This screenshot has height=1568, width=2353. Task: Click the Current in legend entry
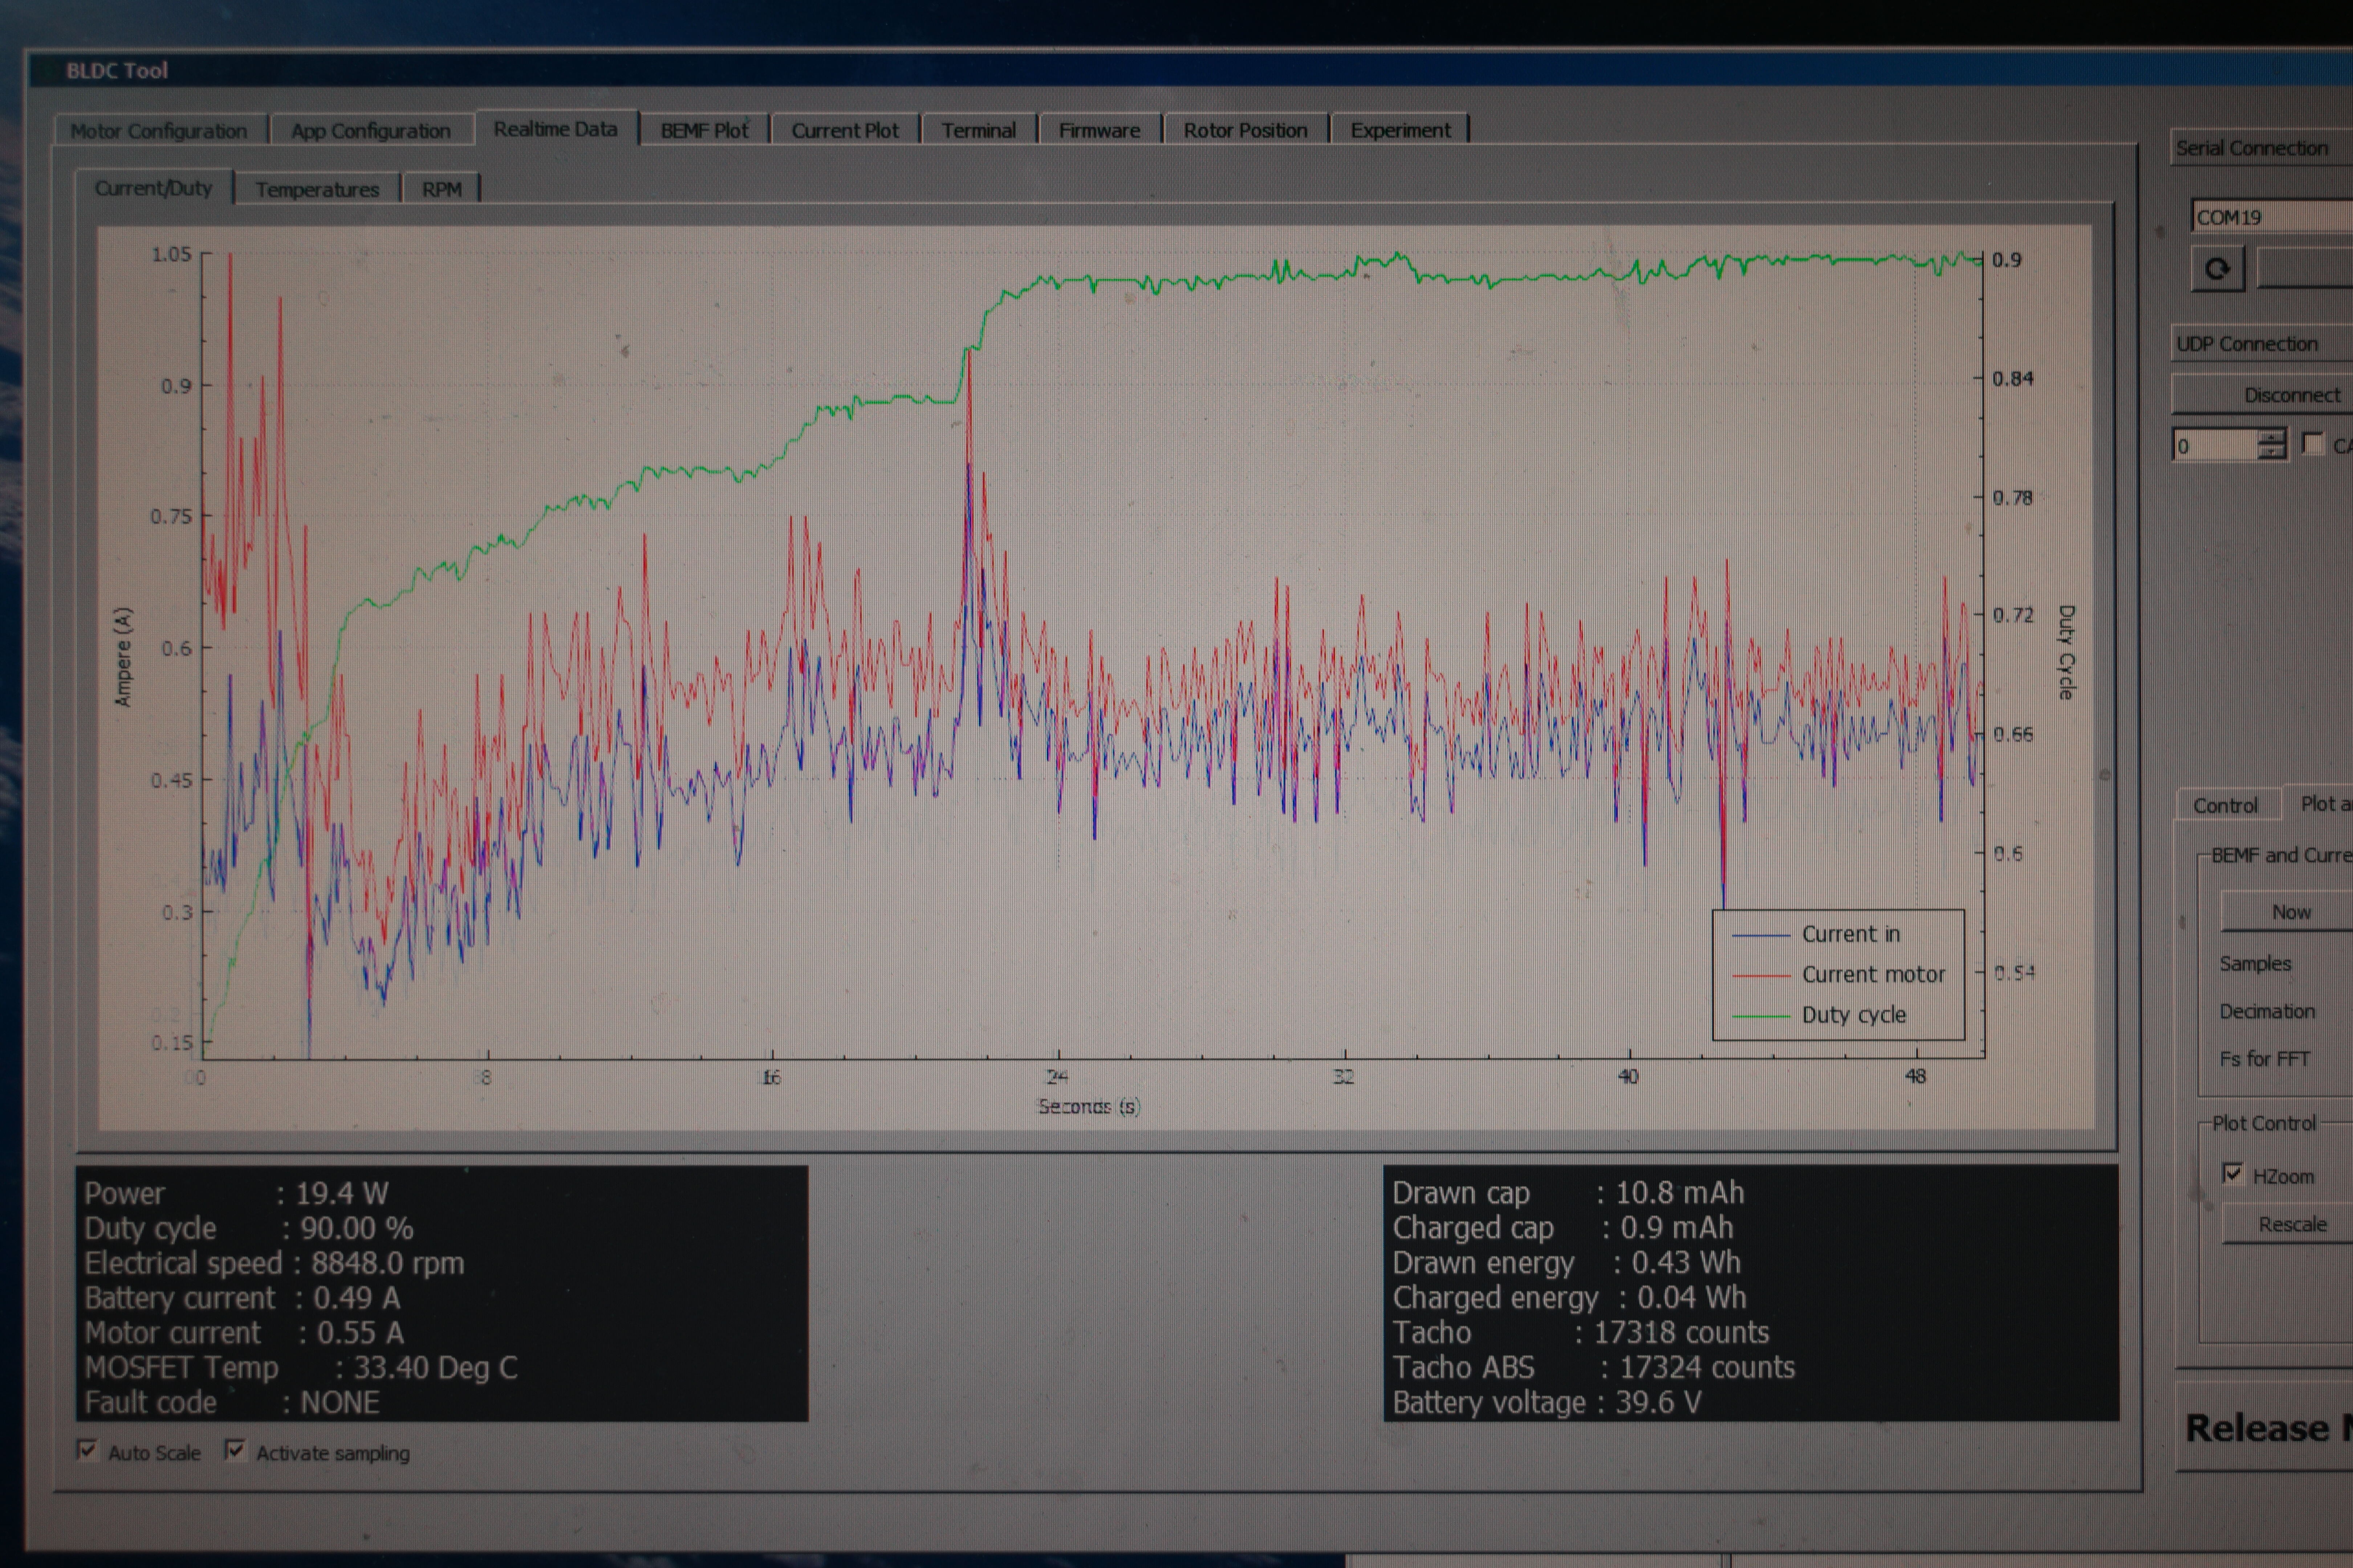click(x=1816, y=934)
